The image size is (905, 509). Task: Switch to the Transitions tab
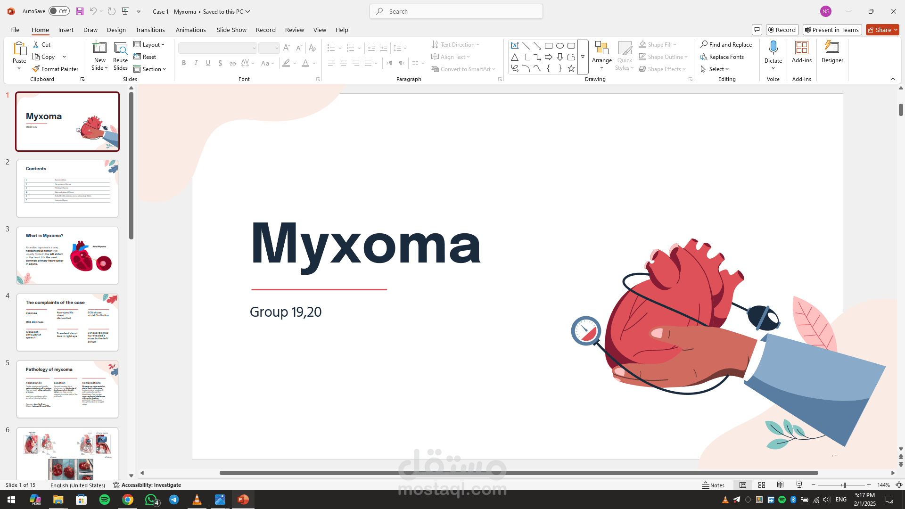tap(150, 30)
